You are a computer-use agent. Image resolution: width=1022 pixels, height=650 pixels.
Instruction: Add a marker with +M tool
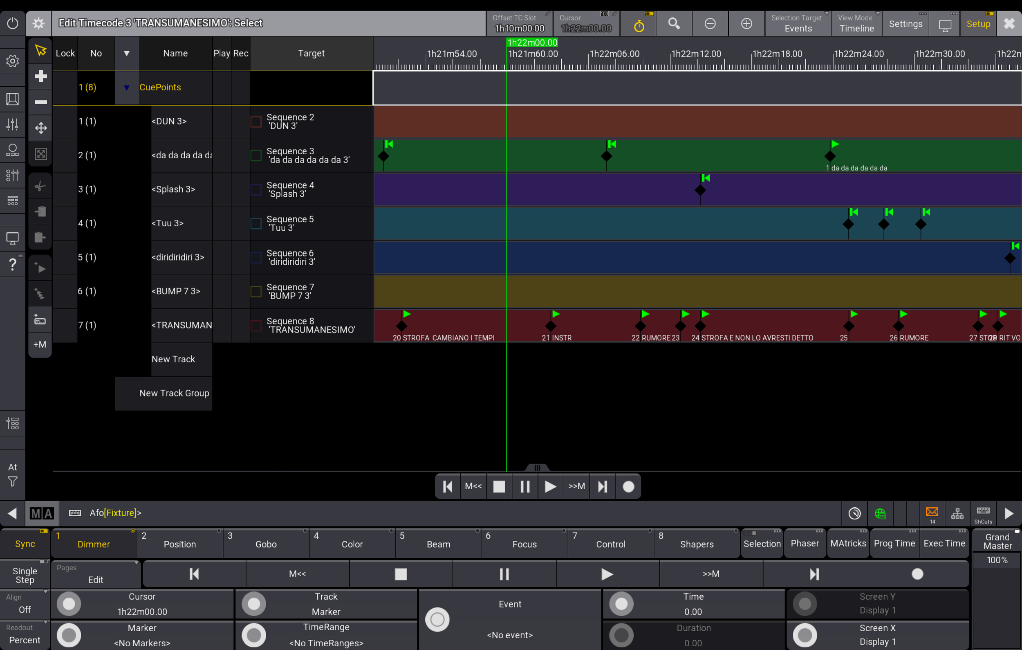point(40,345)
